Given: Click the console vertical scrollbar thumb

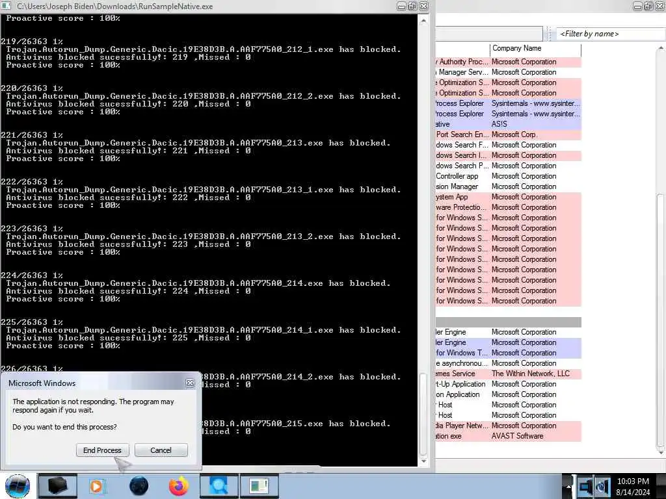Looking at the screenshot, I should [x=423, y=414].
